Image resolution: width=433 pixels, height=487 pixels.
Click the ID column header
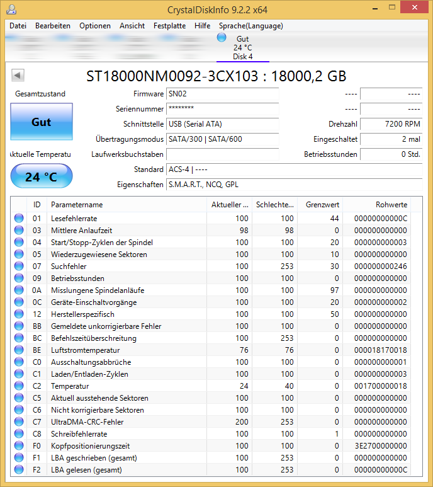37,205
